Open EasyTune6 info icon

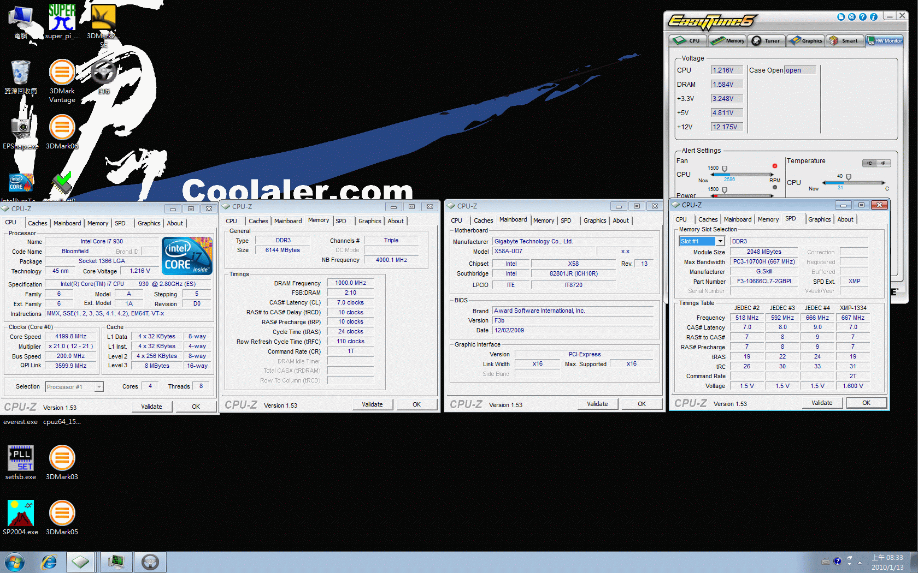[x=874, y=17]
